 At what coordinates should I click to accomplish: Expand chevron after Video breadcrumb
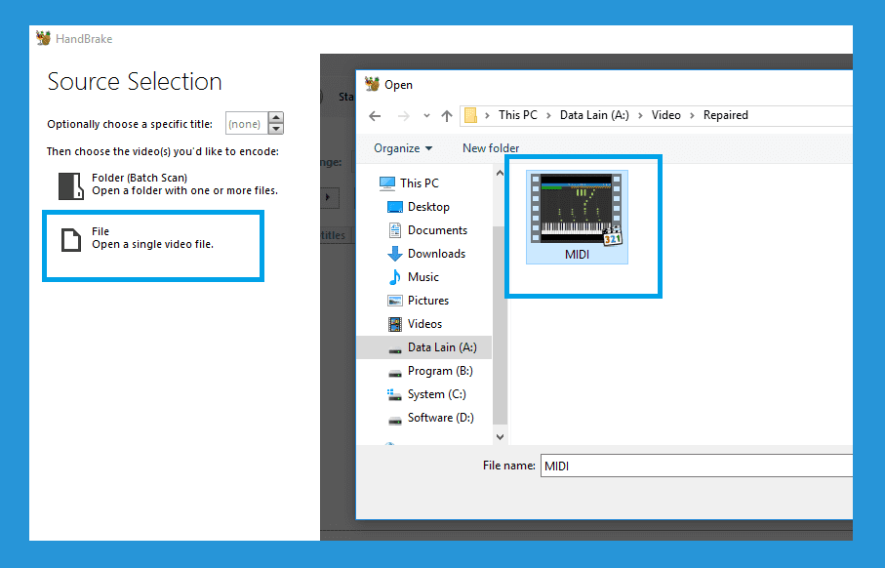tap(692, 116)
